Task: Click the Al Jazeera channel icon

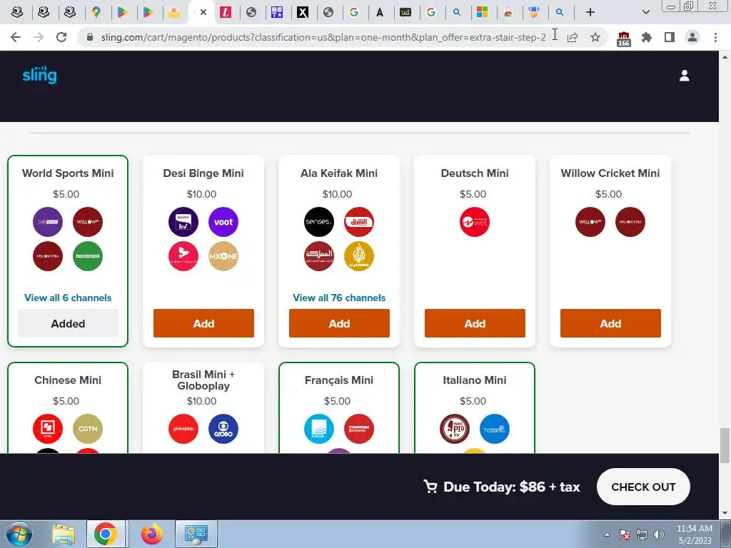Action: 359,256
